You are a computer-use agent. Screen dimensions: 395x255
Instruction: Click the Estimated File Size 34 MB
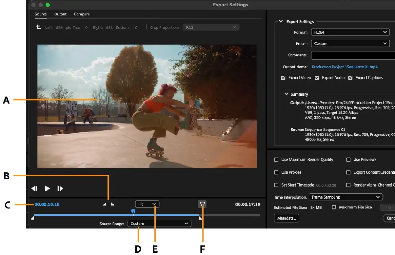click(x=316, y=208)
